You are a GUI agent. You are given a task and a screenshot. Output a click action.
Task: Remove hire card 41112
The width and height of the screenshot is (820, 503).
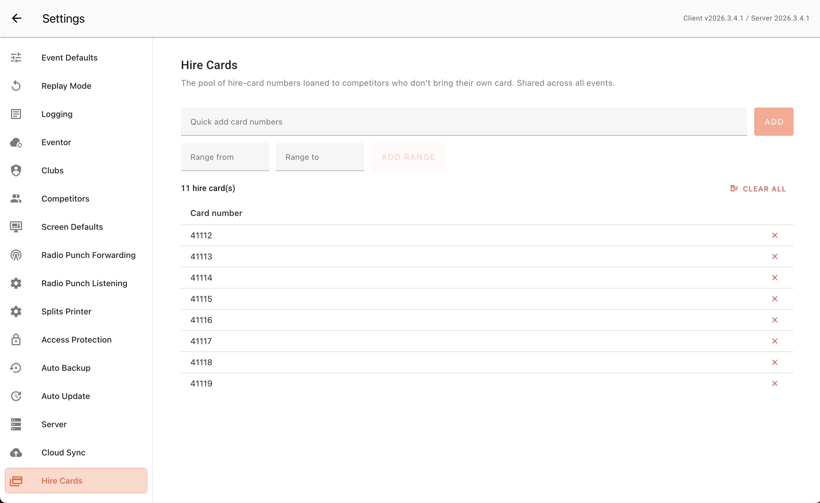point(775,235)
